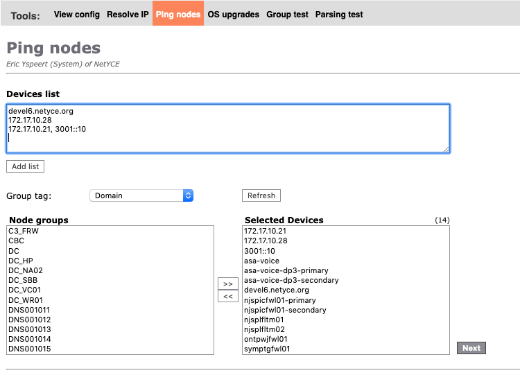Switch to Resolve IP tab
Viewport: 520px width, 375px height.
pyautogui.click(x=128, y=14)
